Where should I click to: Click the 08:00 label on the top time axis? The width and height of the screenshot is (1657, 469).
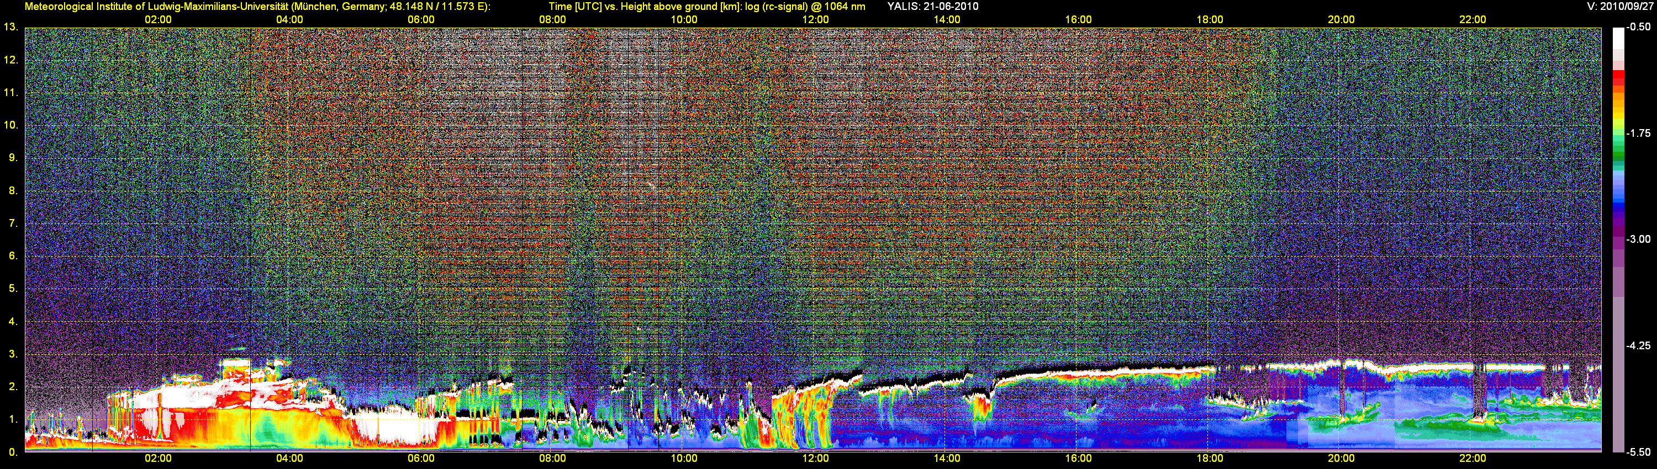(x=552, y=20)
